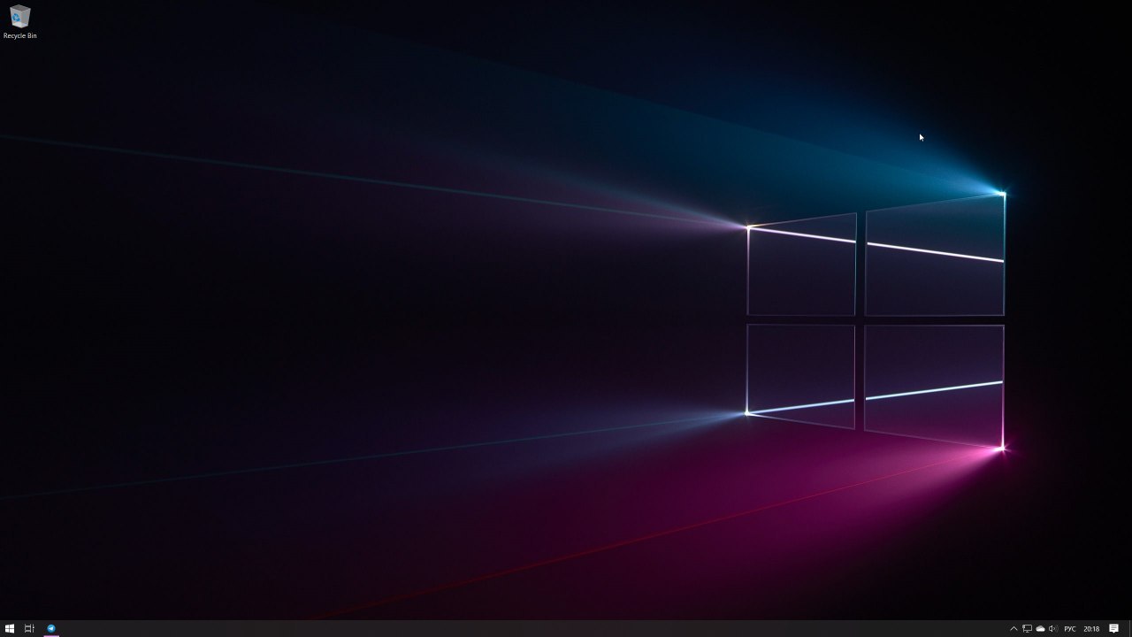Open OneDrive cloud icon in tray
This screenshot has width=1132, height=637.
pyautogui.click(x=1040, y=629)
